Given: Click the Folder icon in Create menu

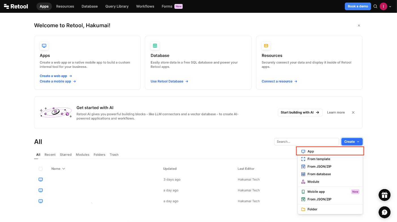Looking at the screenshot, I should click(303, 209).
